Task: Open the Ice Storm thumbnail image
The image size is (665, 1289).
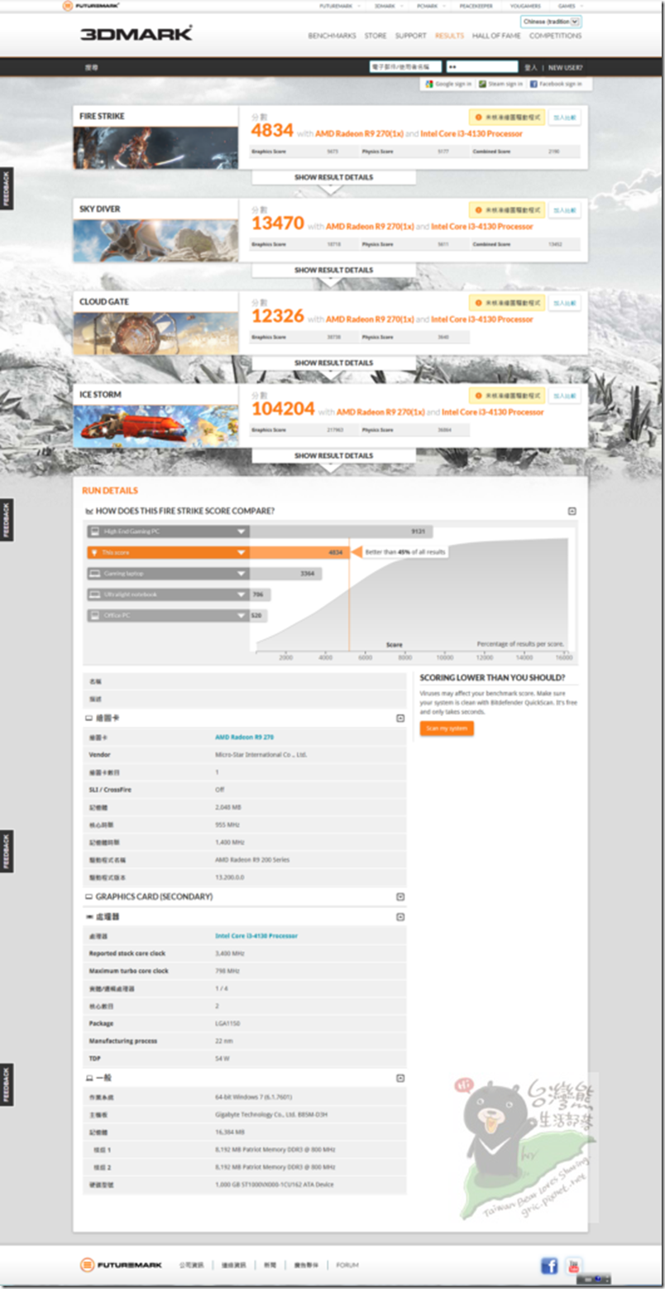Action: click(155, 426)
